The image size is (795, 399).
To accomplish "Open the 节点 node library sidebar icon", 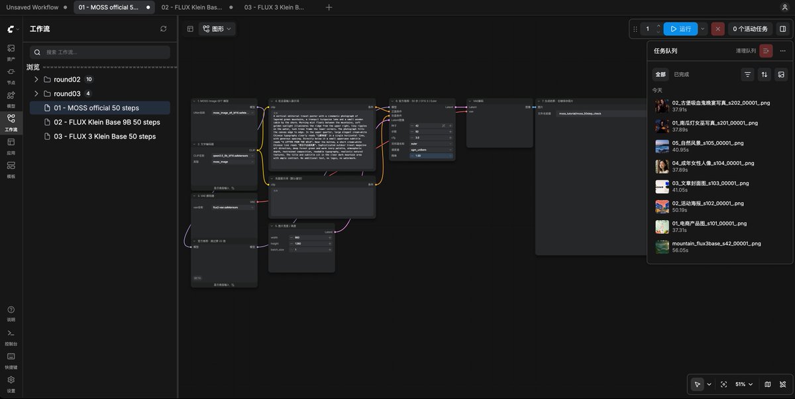I will point(11,75).
